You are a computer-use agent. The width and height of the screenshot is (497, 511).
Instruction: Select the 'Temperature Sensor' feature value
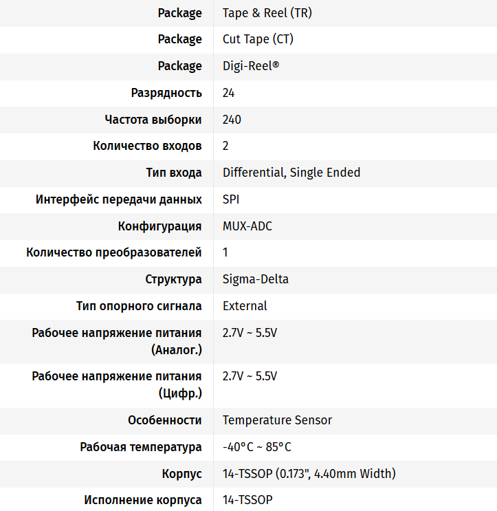pos(277,420)
